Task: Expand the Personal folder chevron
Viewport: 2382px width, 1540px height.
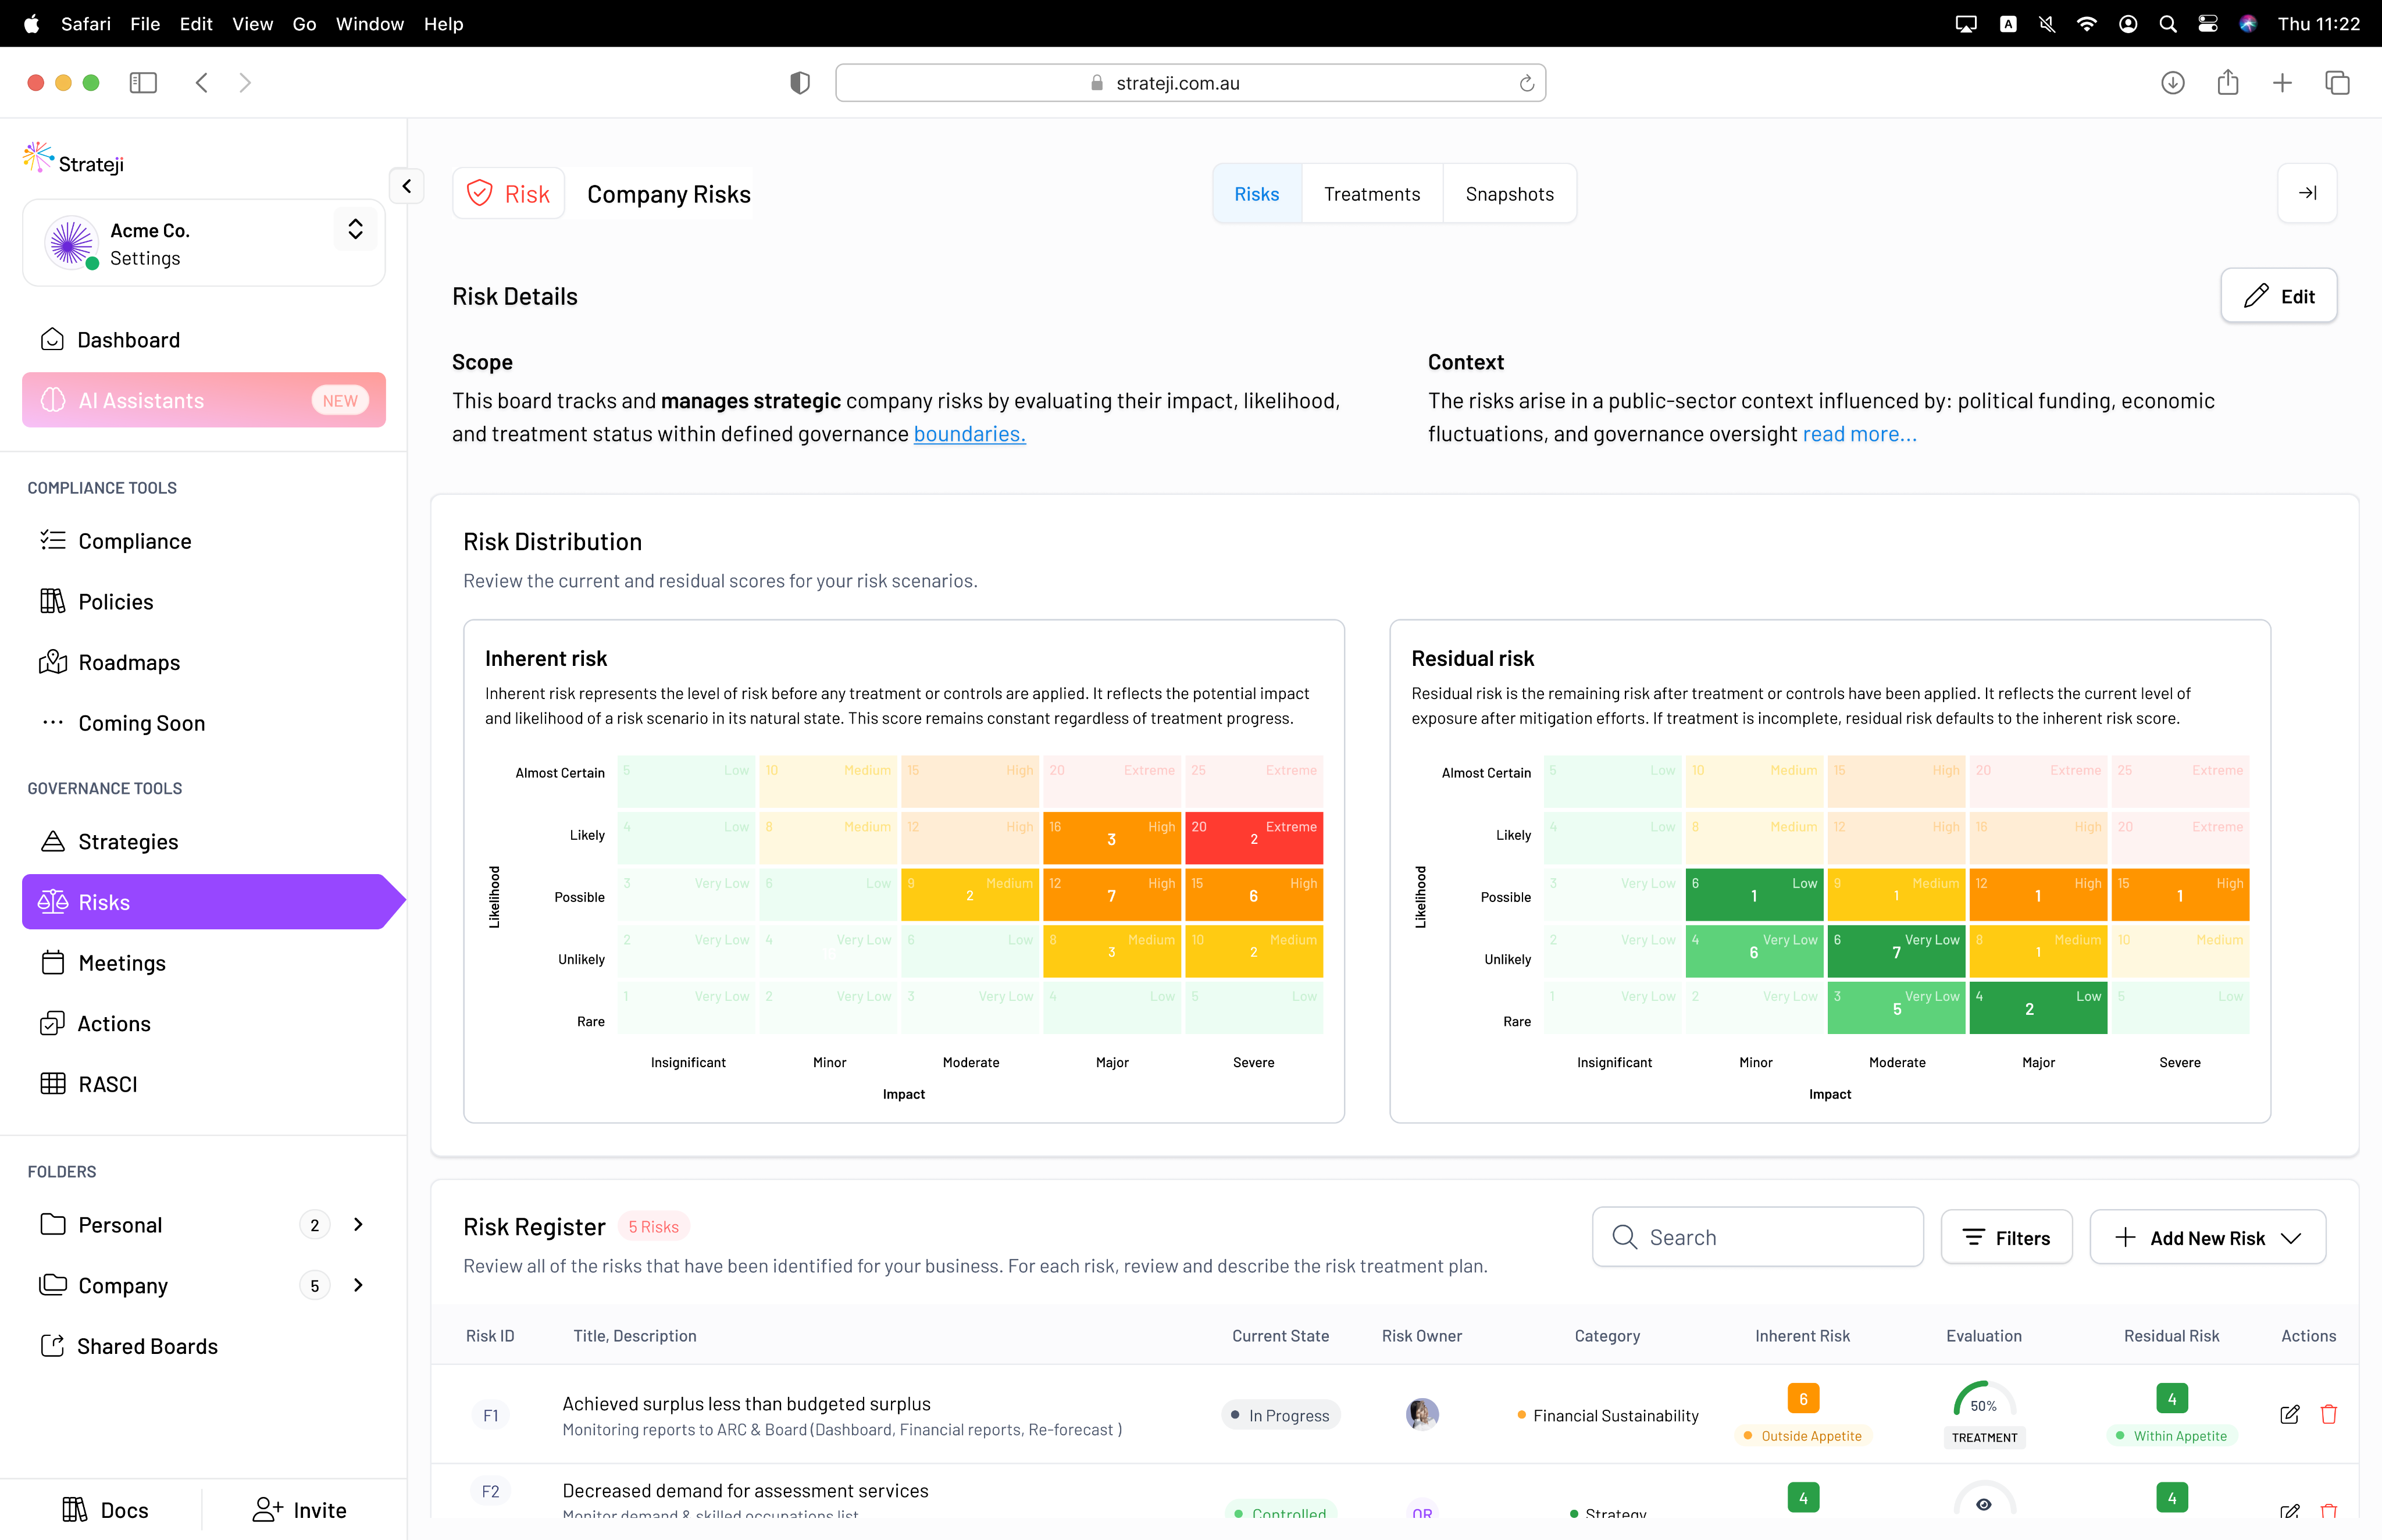Action: point(358,1224)
